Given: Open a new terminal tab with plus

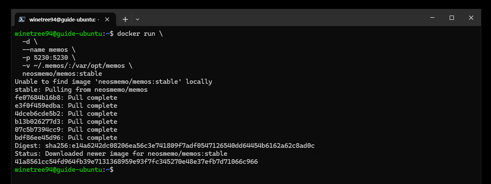Looking at the screenshot, I should [x=125, y=19].
